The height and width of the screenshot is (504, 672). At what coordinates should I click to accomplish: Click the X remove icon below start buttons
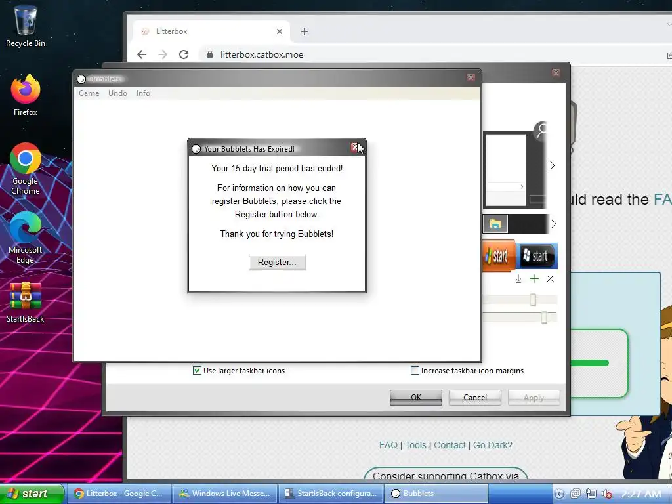coord(551,278)
